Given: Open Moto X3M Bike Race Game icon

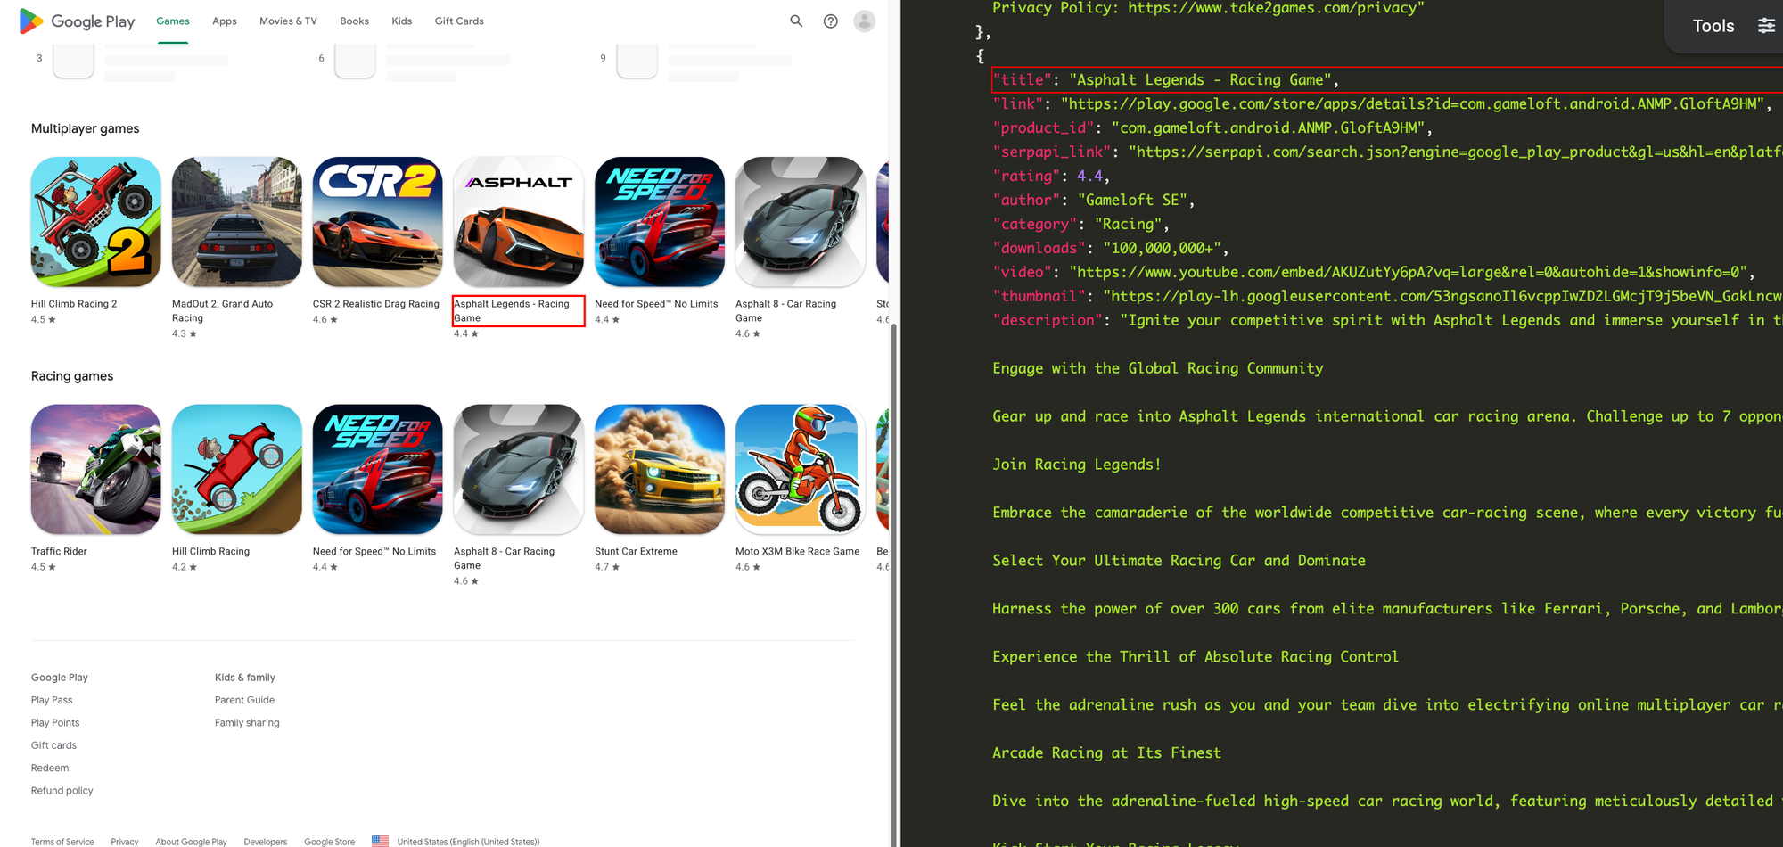Looking at the screenshot, I should click(801, 470).
